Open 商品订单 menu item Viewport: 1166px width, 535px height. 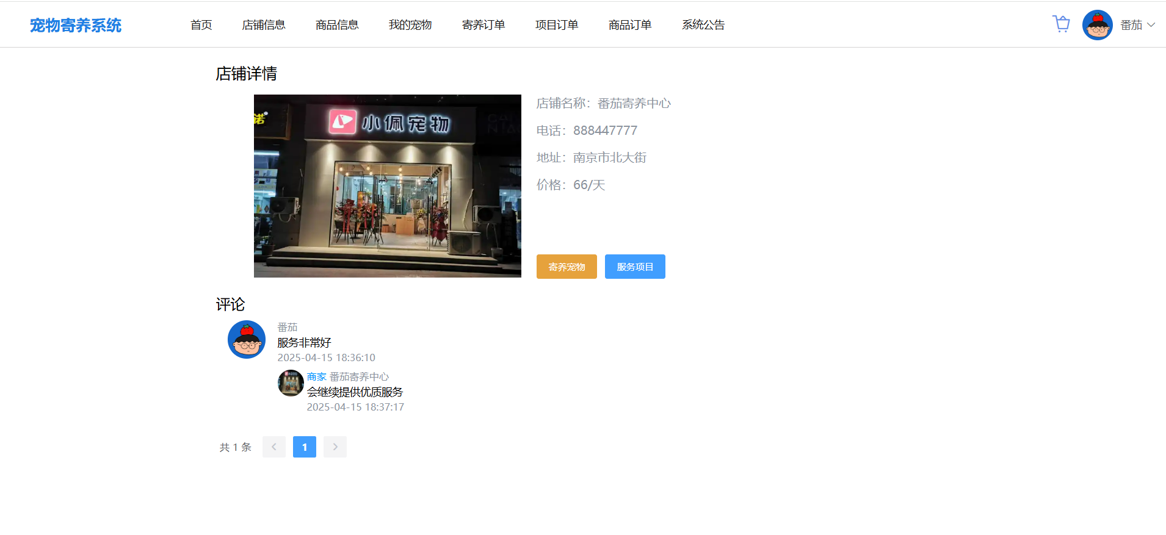pyautogui.click(x=630, y=25)
